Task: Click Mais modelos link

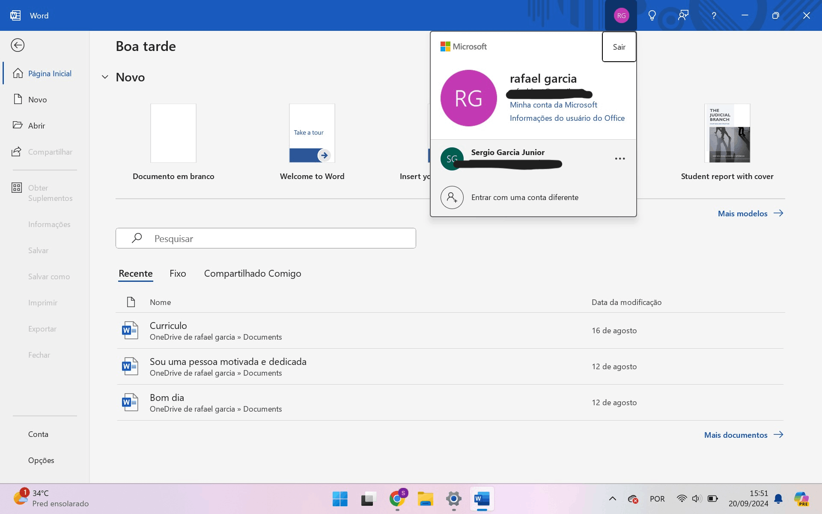Action: 751,213
